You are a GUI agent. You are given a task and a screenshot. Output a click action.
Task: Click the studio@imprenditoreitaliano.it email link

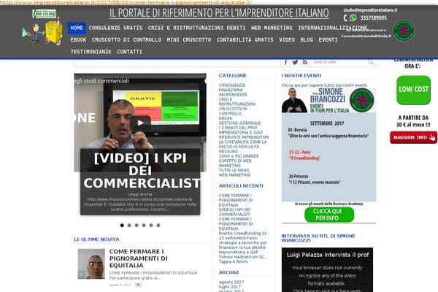point(370,10)
